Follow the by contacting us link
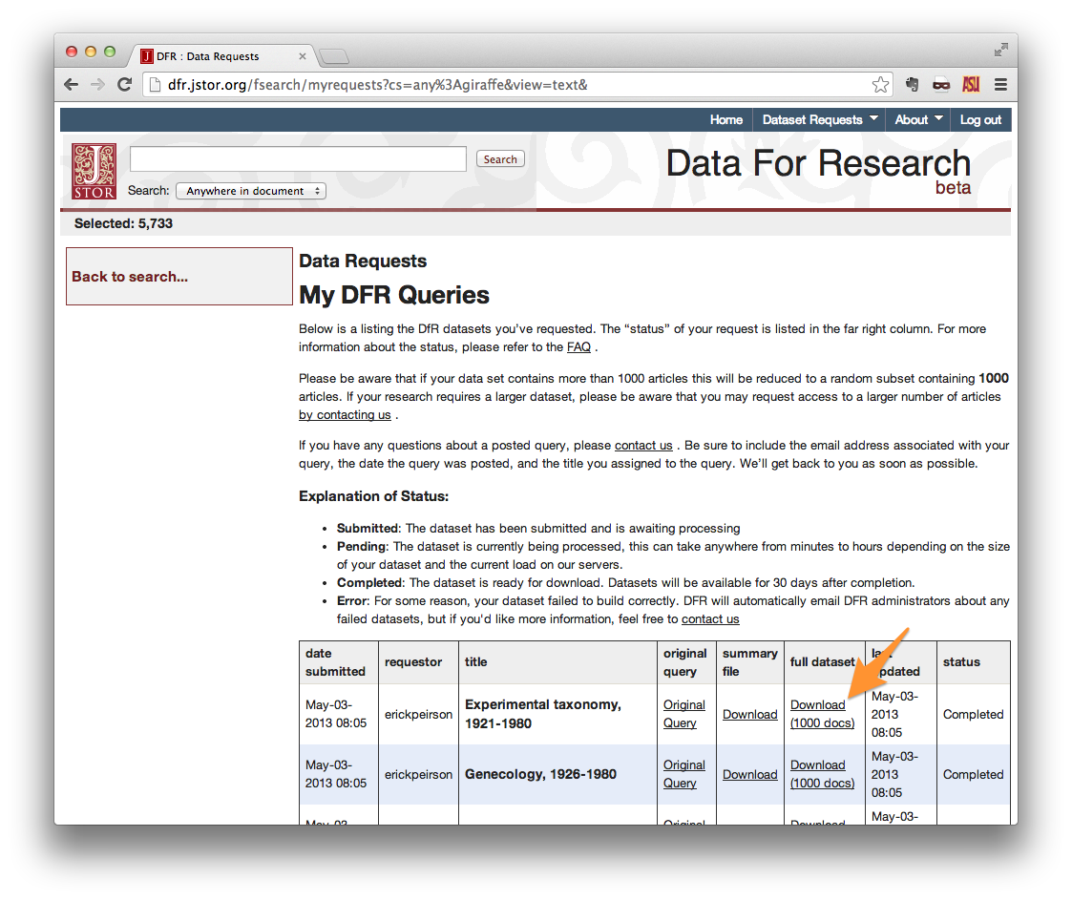The width and height of the screenshot is (1072, 900). tap(345, 415)
